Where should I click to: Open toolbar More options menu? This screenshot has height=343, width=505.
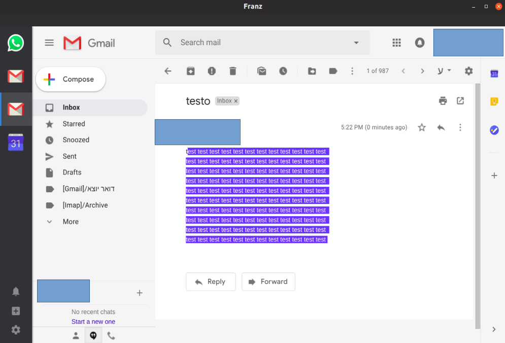[352, 71]
